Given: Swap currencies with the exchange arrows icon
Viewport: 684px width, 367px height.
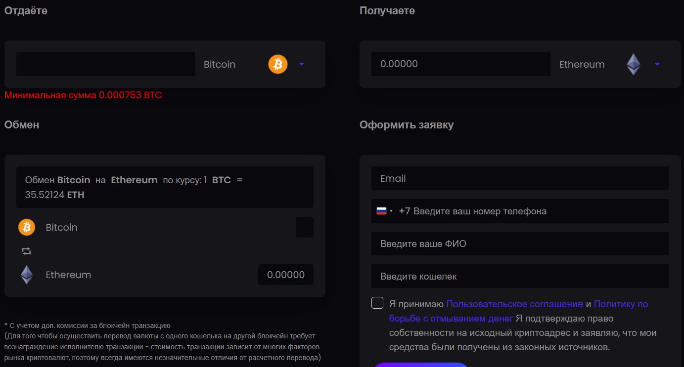Looking at the screenshot, I should (27, 251).
